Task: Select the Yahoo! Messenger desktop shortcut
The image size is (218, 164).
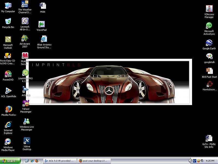Action: (x=26, y=106)
